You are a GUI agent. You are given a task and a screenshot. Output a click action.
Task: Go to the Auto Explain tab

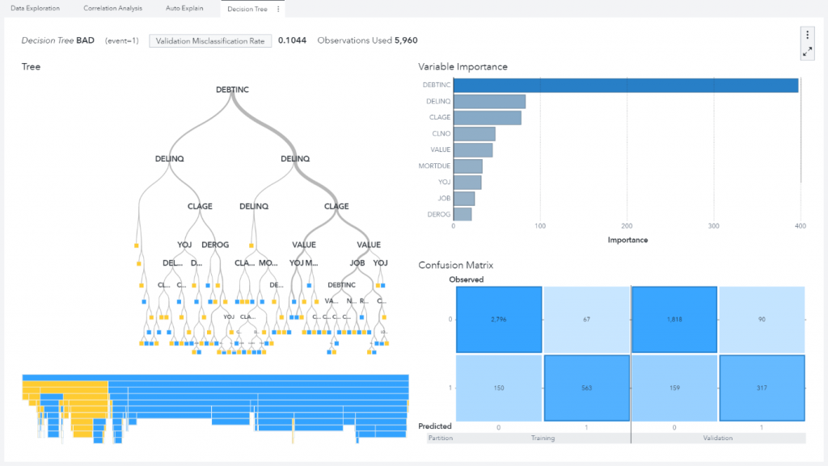tap(183, 9)
